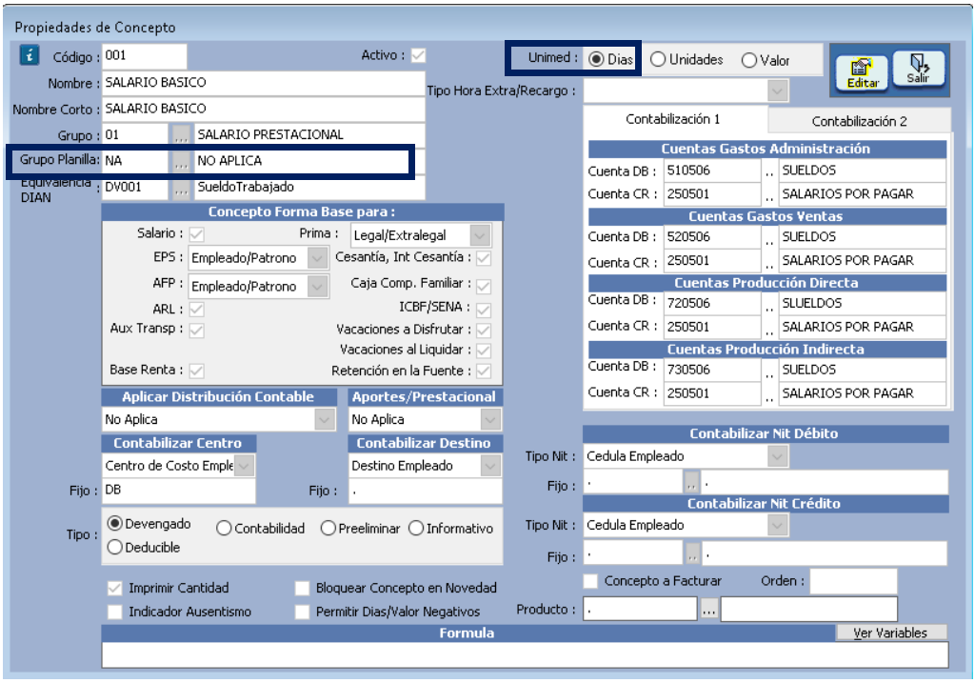
Task: Open Nit Débito Fijo lookup button
Action: (x=691, y=483)
